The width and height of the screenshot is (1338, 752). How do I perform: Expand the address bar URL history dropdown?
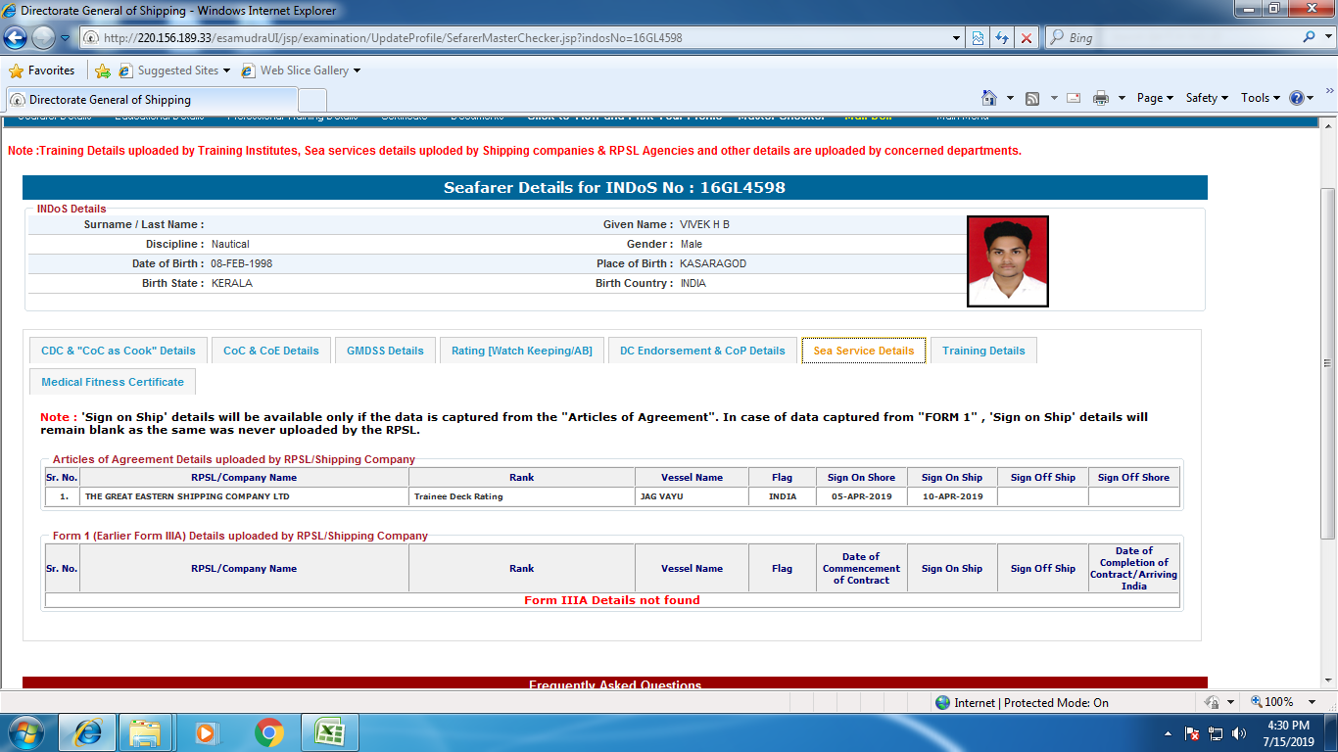957,38
